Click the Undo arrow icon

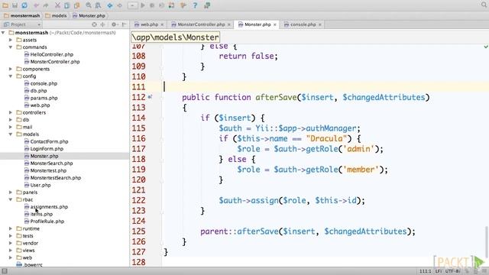36,5
